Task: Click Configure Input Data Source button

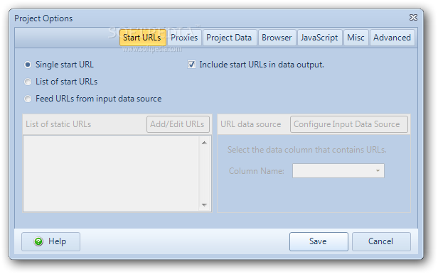Action: click(348, 124)
